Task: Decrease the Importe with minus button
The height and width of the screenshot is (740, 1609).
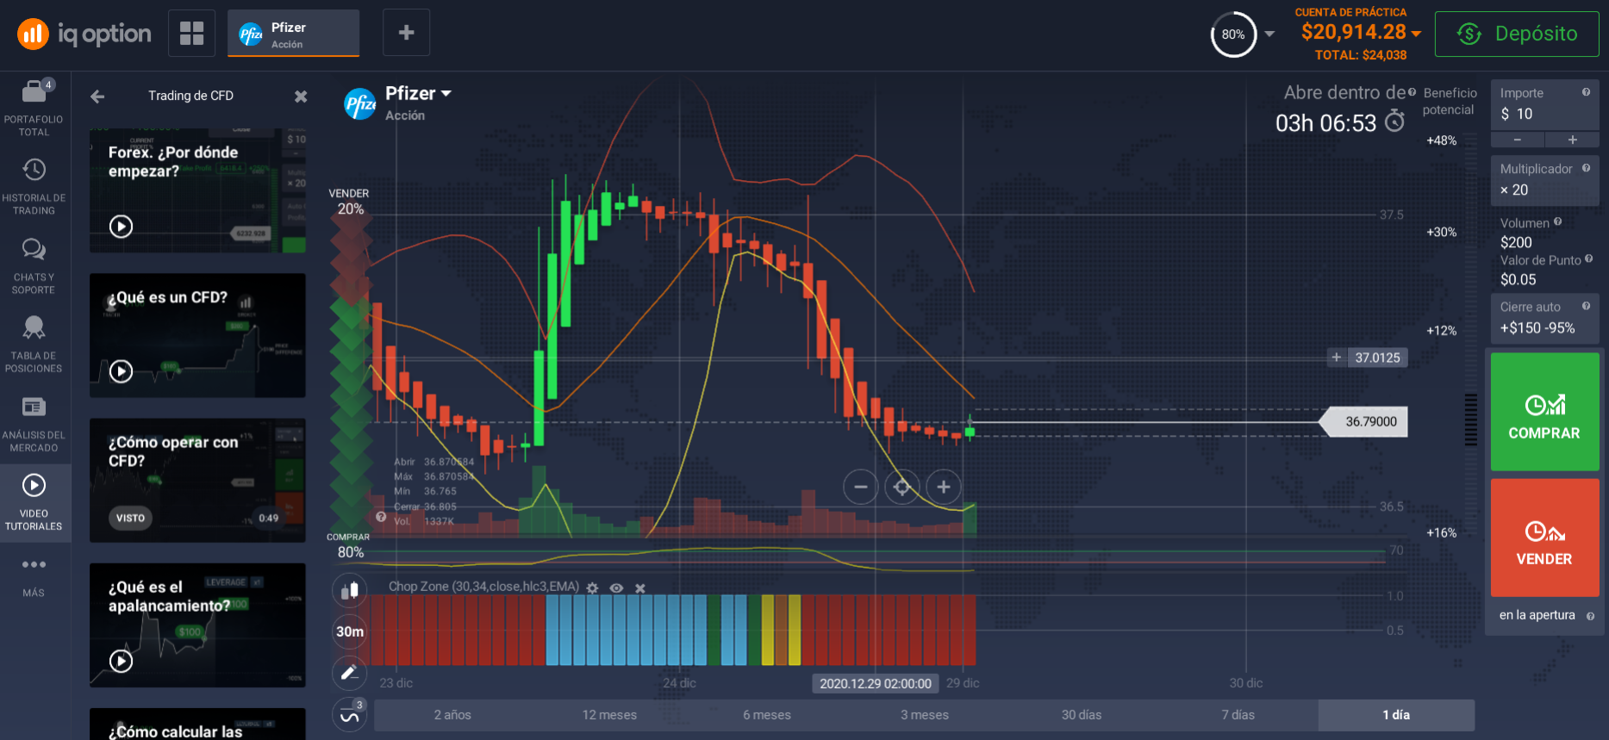Action: [x=1517, y=140]
